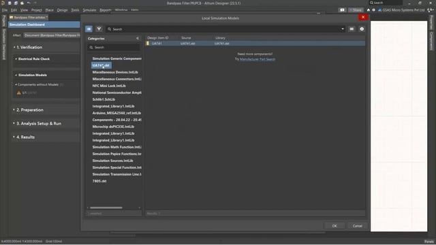Click the list view icon in Local Simulation Models

coord(89,29)
